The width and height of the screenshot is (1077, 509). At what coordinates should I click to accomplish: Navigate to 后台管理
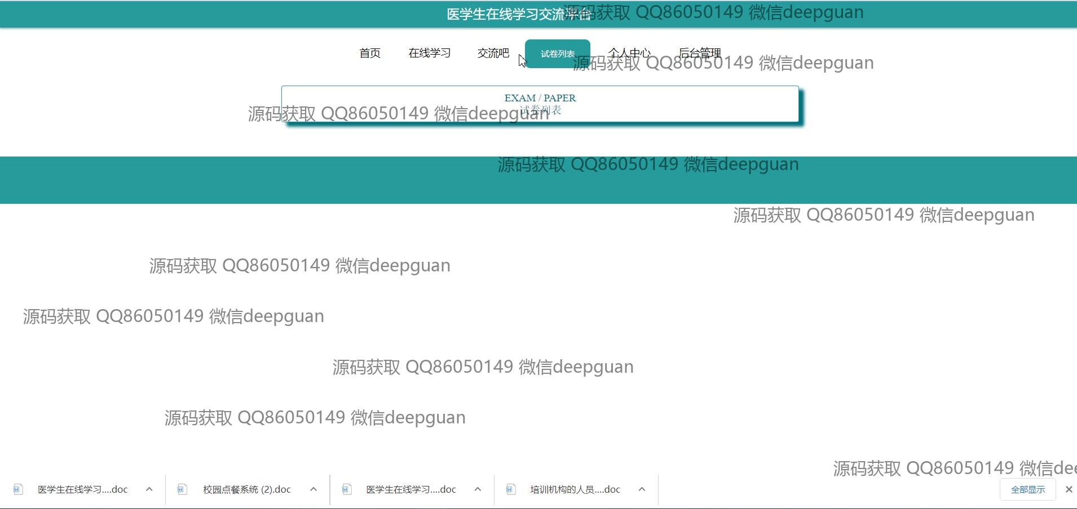pos(700,53)
